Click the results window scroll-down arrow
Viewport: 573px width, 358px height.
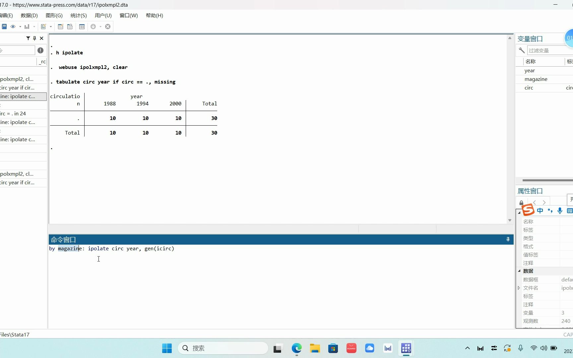pyautogui.click(x=510, y=220)
